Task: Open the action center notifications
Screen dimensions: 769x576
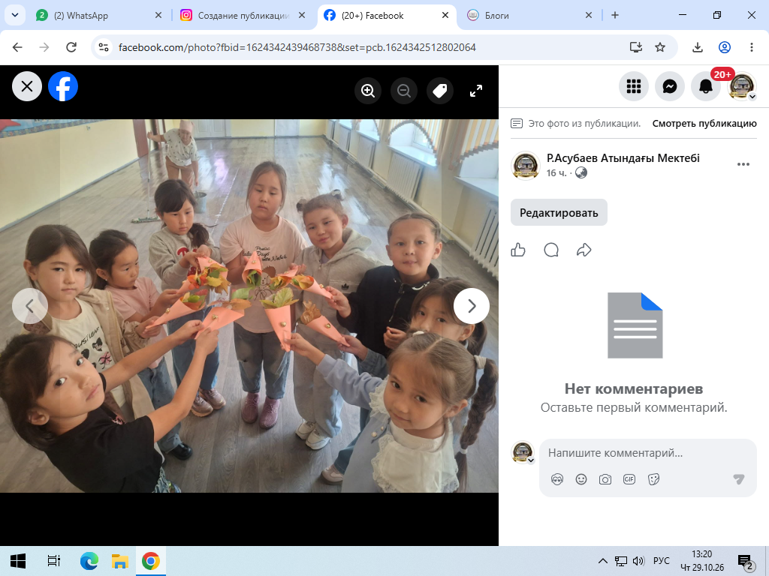Action: [746, 562]
